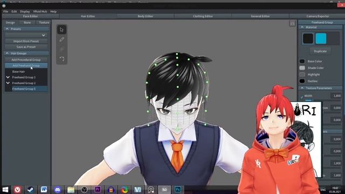345x194 pixels.
Task: Expand Freehand Group 1 chevron
Action: pyautogui.click(x=8, y=78)
